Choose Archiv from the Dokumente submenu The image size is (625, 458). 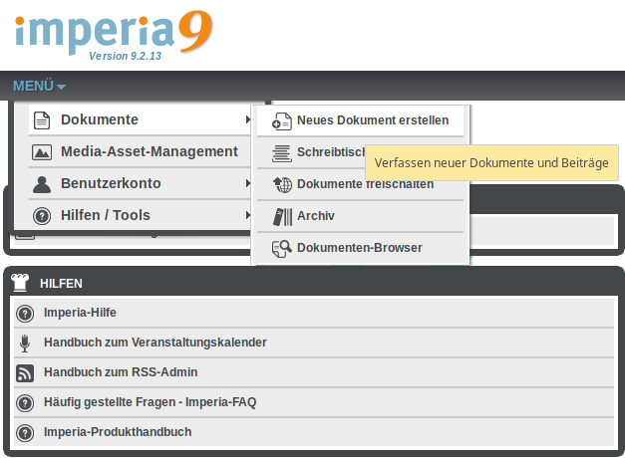pos(316,216)
